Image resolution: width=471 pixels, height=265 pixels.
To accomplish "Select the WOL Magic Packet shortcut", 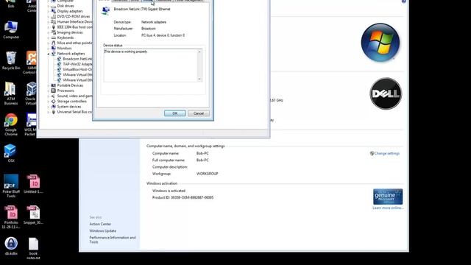I will [31, 124].
